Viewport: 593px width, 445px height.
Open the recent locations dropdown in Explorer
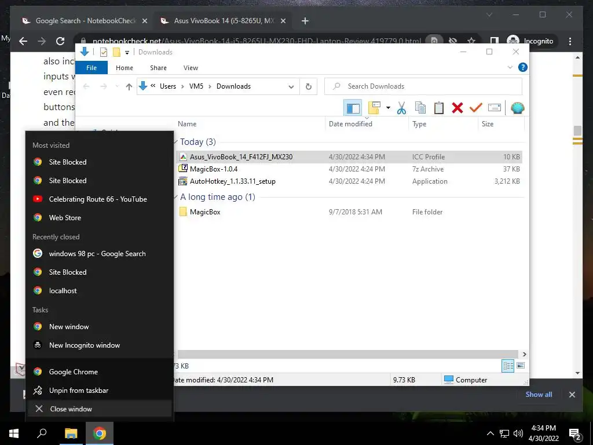[117, 87]
